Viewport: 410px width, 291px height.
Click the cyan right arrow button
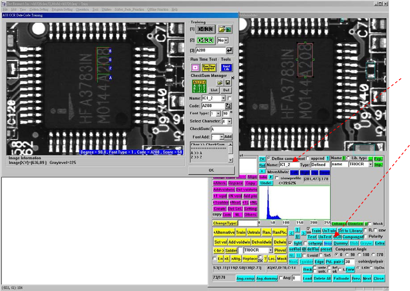click(303, 233)
